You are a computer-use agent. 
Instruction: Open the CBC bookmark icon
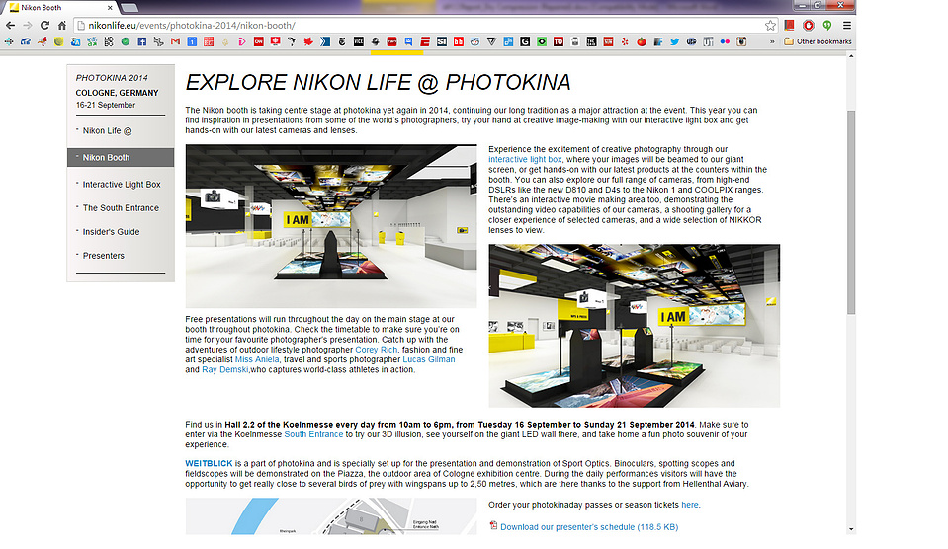click(x=275, y=41)
